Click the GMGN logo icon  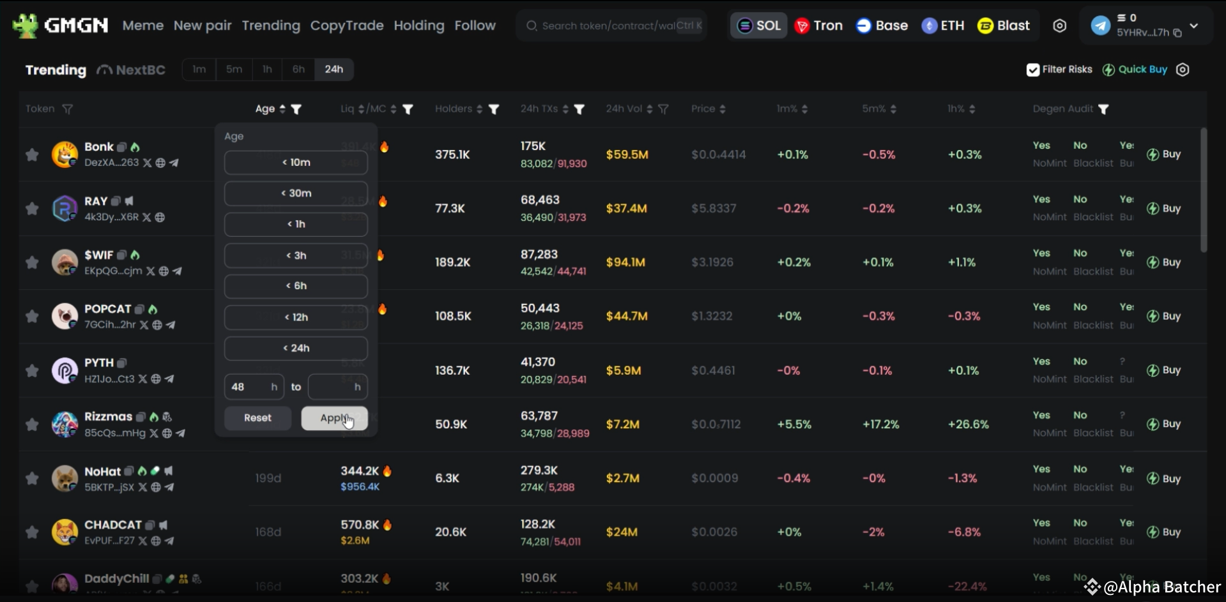[x=26, y=26]
